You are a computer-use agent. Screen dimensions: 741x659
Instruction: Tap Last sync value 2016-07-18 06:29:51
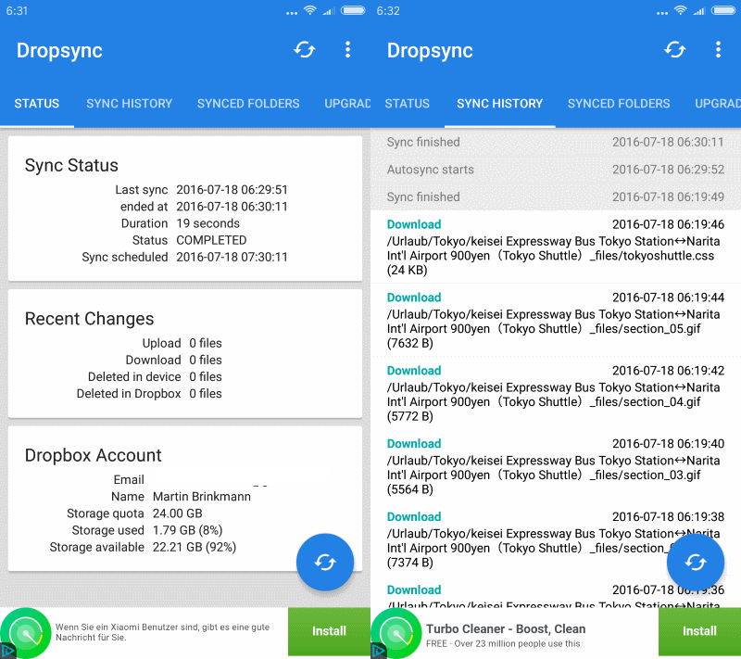coord(232,190)
